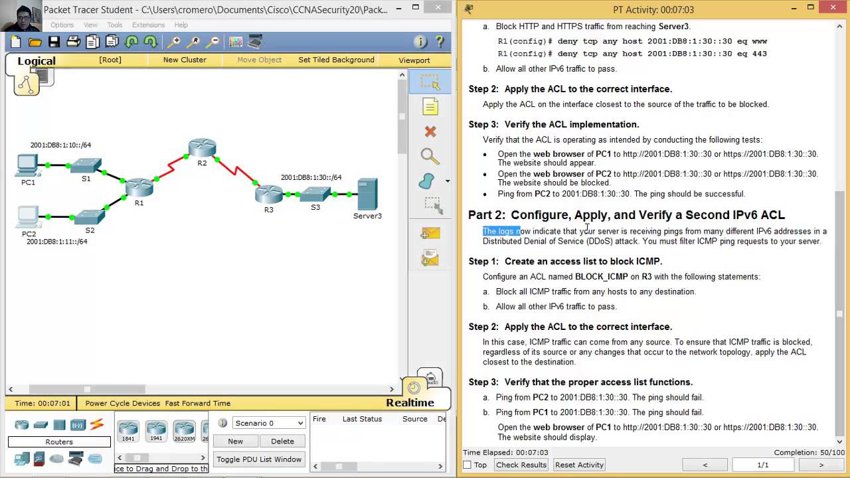Switch to the Logical workspace tab
Screen dimensions: 850x478
[37, 61]
